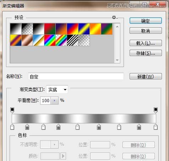The width and height of the screenshot is (169, 161).
Task: Choose the blue-red-yellow gradient preset
Action: point(73,29)
